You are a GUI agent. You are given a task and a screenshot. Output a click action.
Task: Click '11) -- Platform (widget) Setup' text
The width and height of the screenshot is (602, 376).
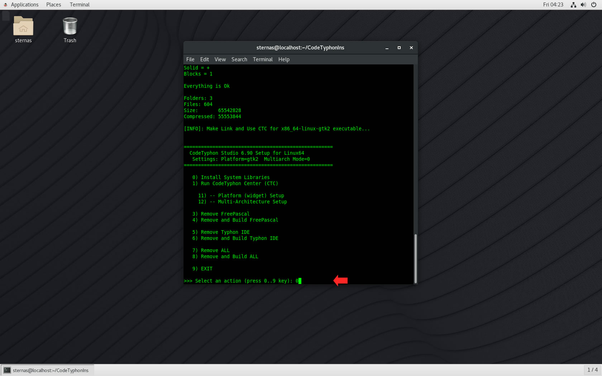pos(241,196)
